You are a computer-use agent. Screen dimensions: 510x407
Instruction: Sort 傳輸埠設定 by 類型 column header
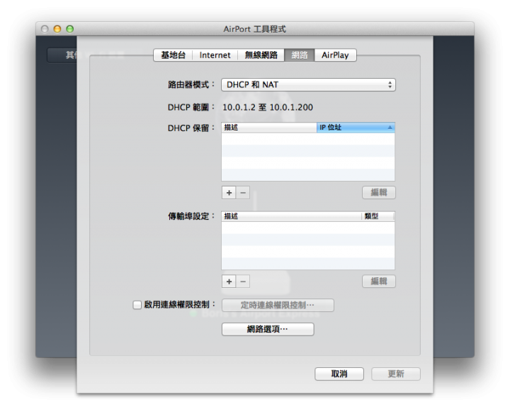click(x=378, y=216)
